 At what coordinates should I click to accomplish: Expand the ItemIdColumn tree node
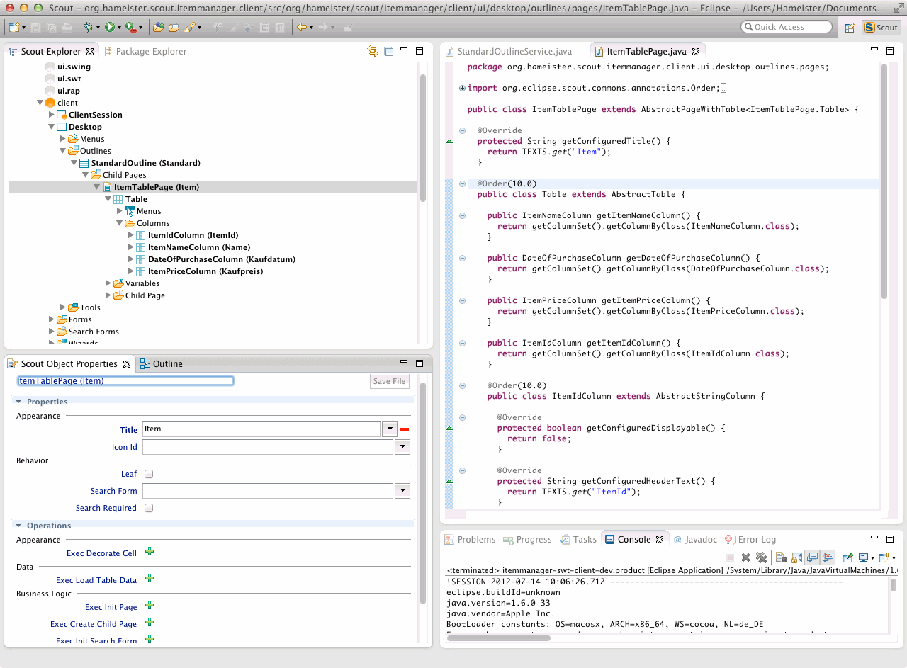pyautogui.click(x=131, y=235)
